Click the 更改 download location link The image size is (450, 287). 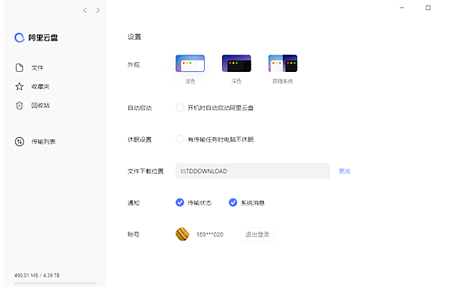[x=345, y=171]
